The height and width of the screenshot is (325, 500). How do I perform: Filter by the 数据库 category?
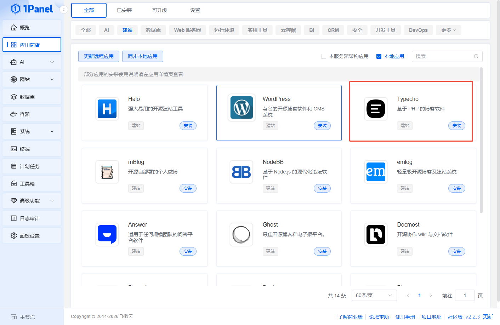(153, 30)
